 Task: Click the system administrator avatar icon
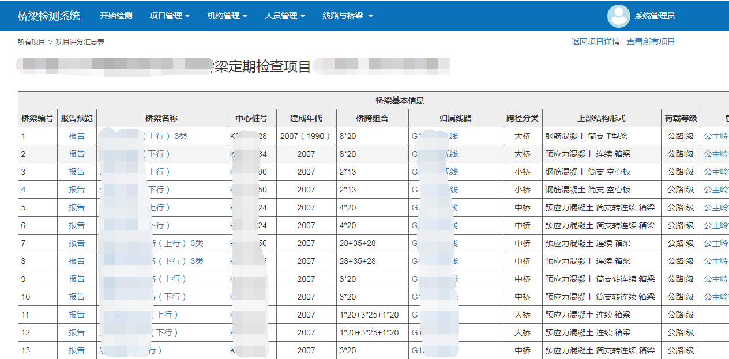(x=618, y=16)
